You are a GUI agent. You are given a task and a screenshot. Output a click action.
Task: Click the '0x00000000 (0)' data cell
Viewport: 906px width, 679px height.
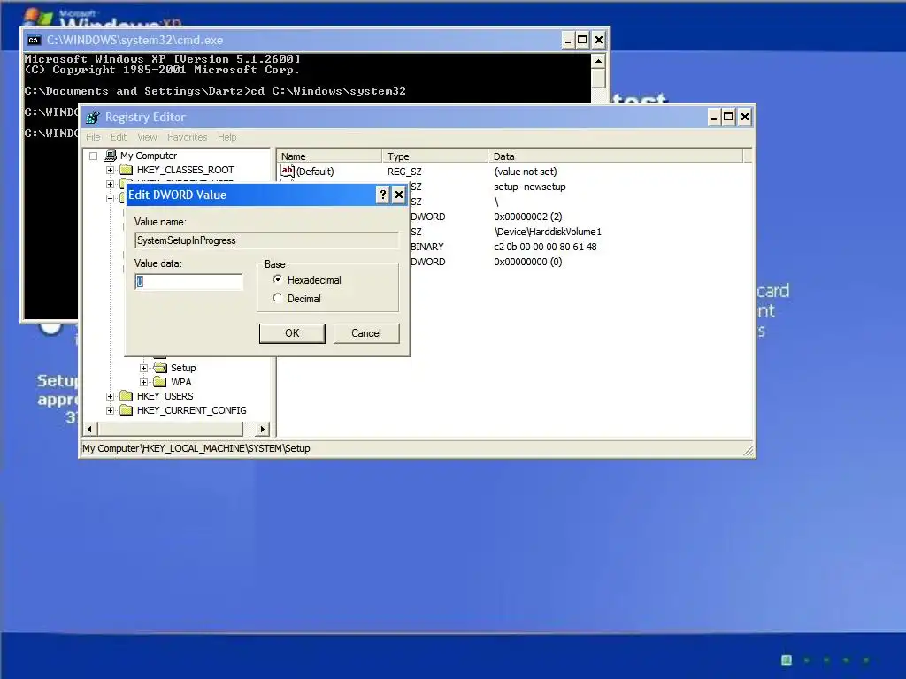click(x=527, y=262)
